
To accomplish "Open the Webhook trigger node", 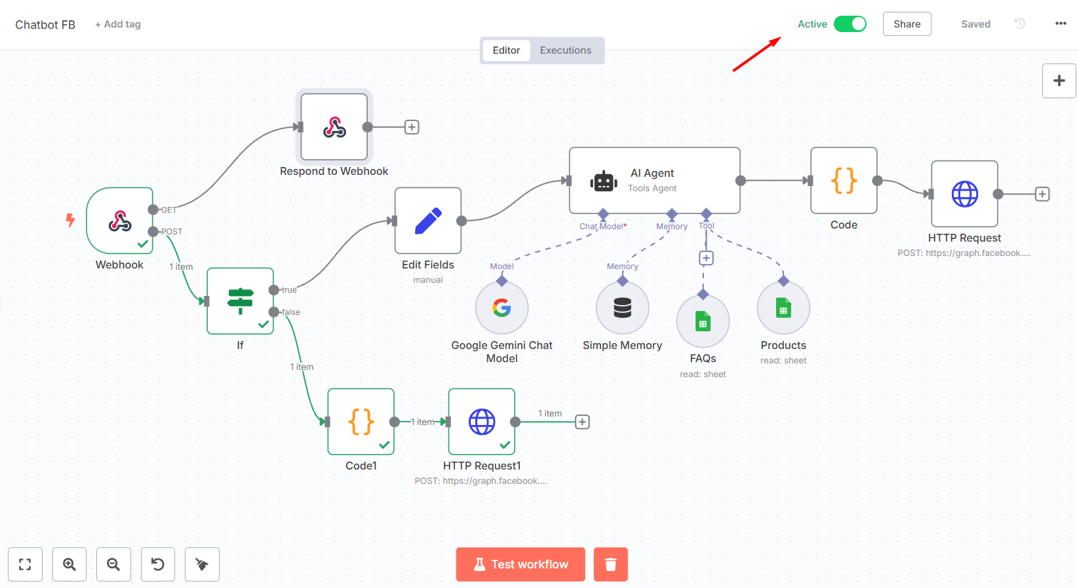I will tap(119, 221).
